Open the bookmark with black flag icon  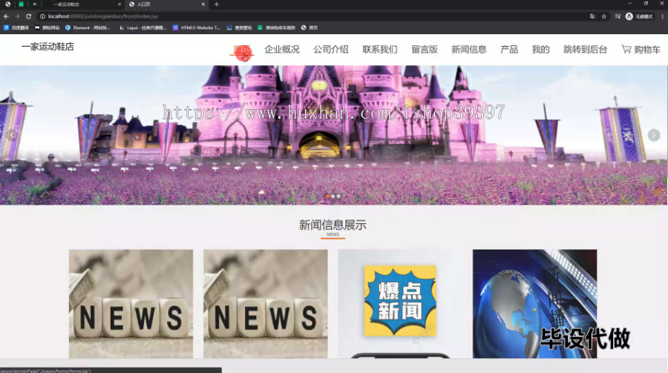coord(47,27)
